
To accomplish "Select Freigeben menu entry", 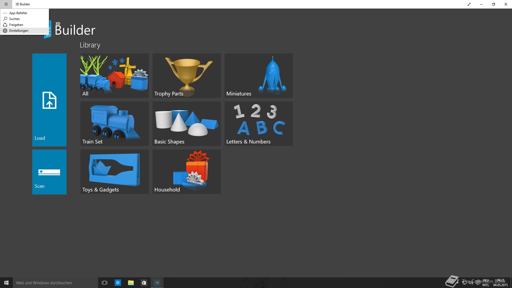I will coord(25,25).
